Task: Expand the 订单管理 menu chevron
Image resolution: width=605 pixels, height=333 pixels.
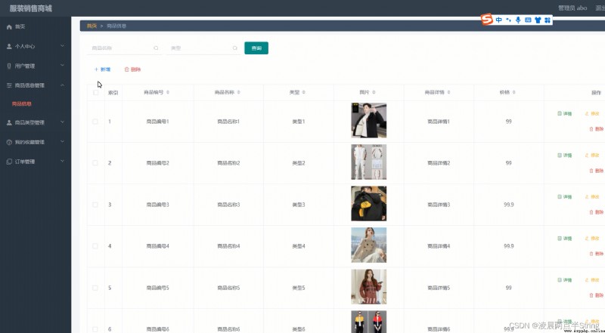Action: 63,162
